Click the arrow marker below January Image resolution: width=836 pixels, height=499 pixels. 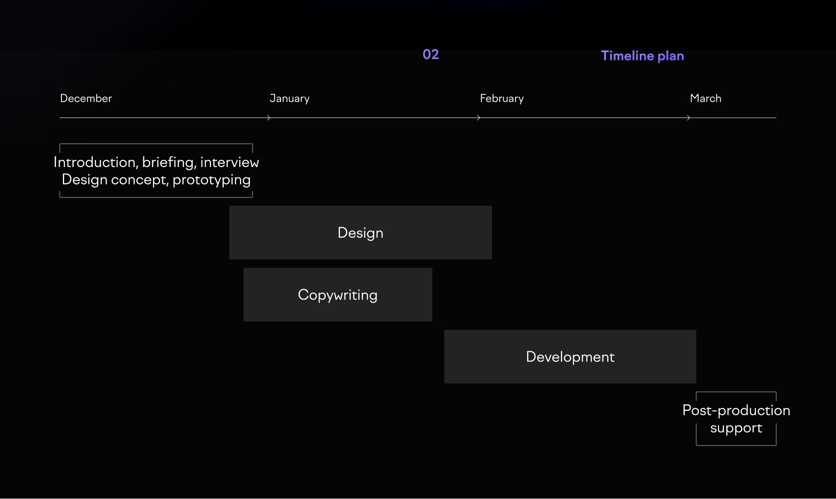pos(269,118)
